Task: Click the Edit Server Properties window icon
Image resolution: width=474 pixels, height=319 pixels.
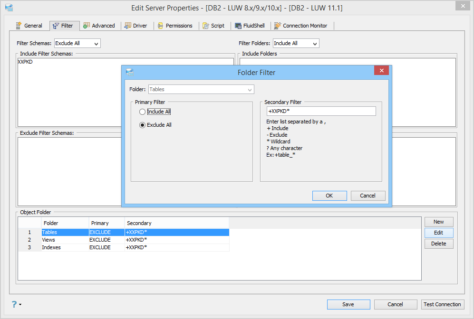Action: [9, 8]
